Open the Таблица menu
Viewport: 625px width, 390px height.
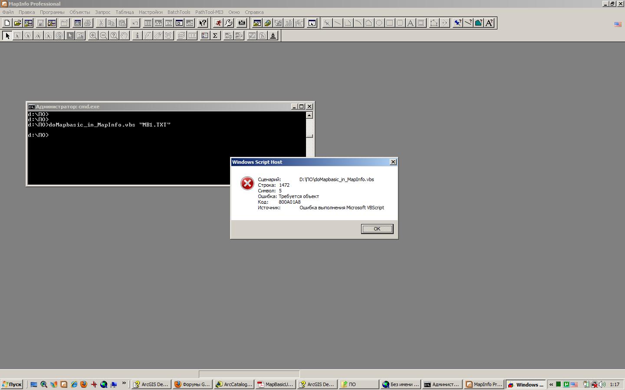tap(125, 12)
